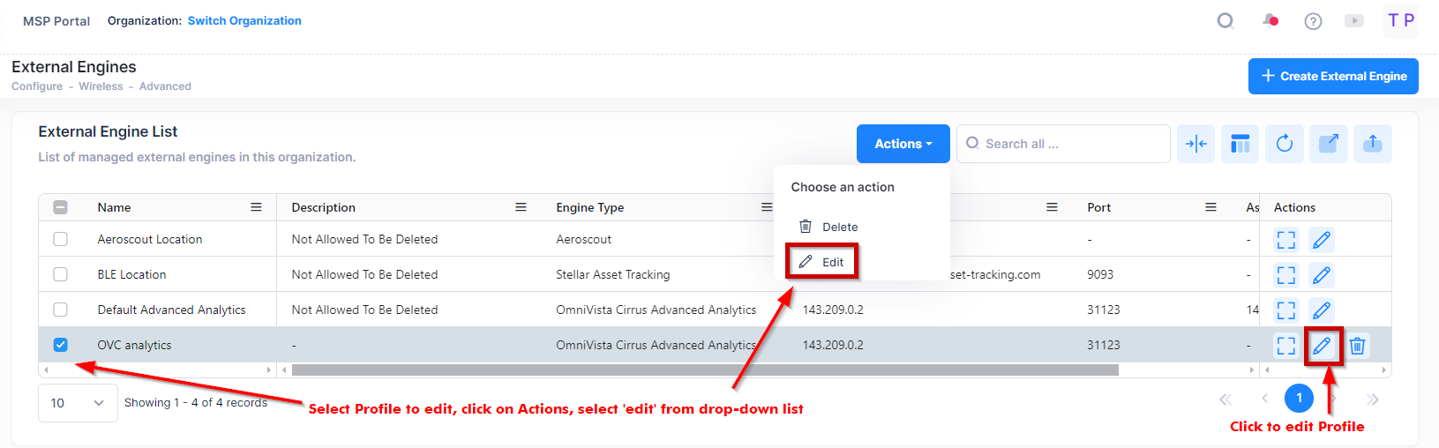Open the page size 10 dropdown
1439x448 pixels.
[x=78, y=403]
